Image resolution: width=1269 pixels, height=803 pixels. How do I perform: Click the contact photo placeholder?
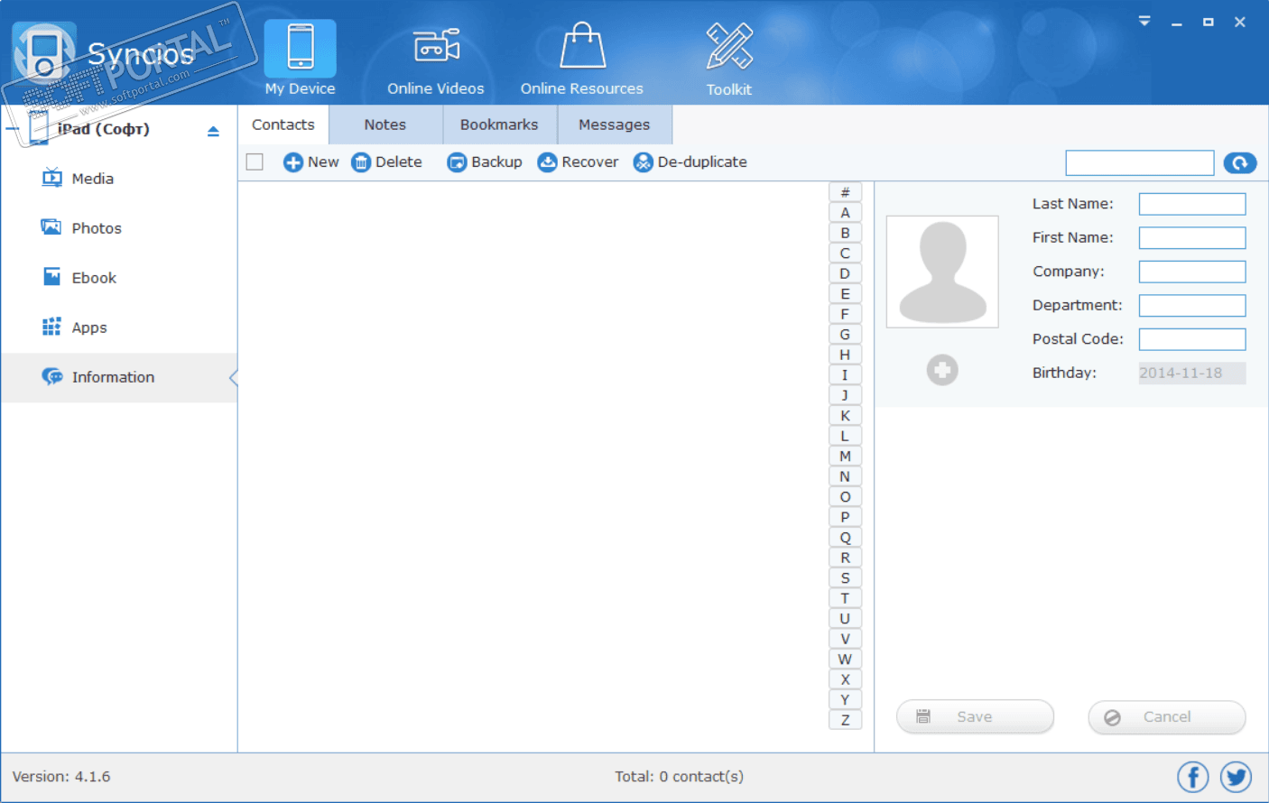942,272
